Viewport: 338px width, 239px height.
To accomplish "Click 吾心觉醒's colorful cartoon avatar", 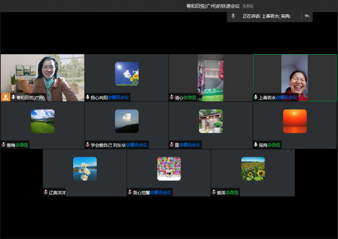I will click(169, 169).
